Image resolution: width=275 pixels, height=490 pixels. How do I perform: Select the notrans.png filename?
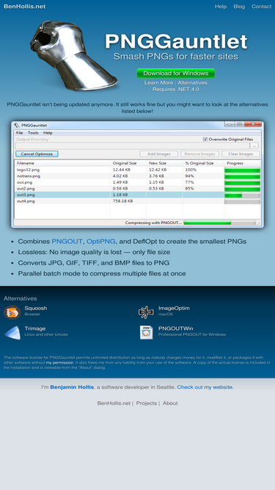tap(29, 176)
